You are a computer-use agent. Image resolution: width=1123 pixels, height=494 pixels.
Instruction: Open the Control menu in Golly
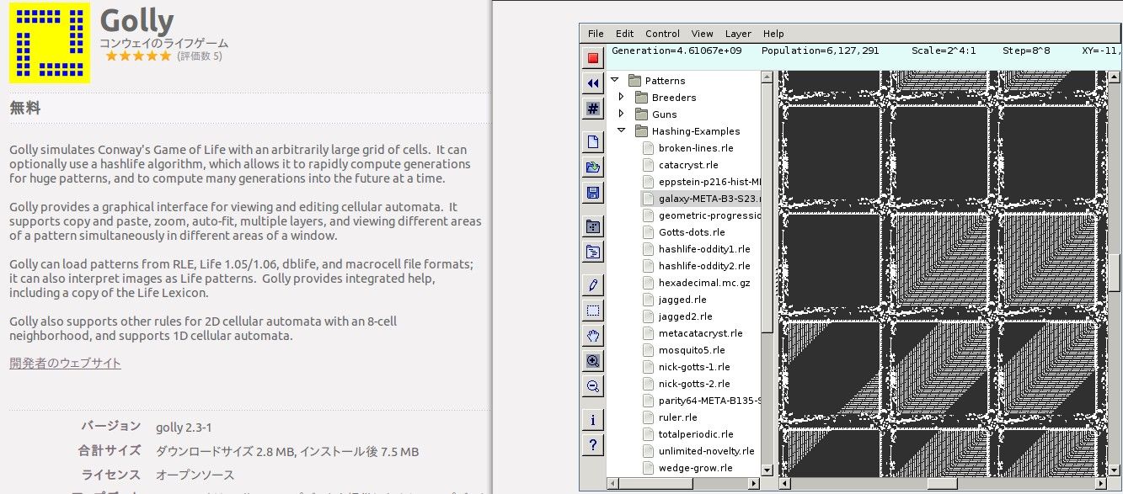(662, 34)
